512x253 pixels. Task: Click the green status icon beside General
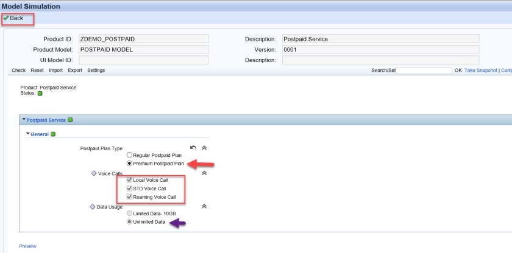coord(53,134)
